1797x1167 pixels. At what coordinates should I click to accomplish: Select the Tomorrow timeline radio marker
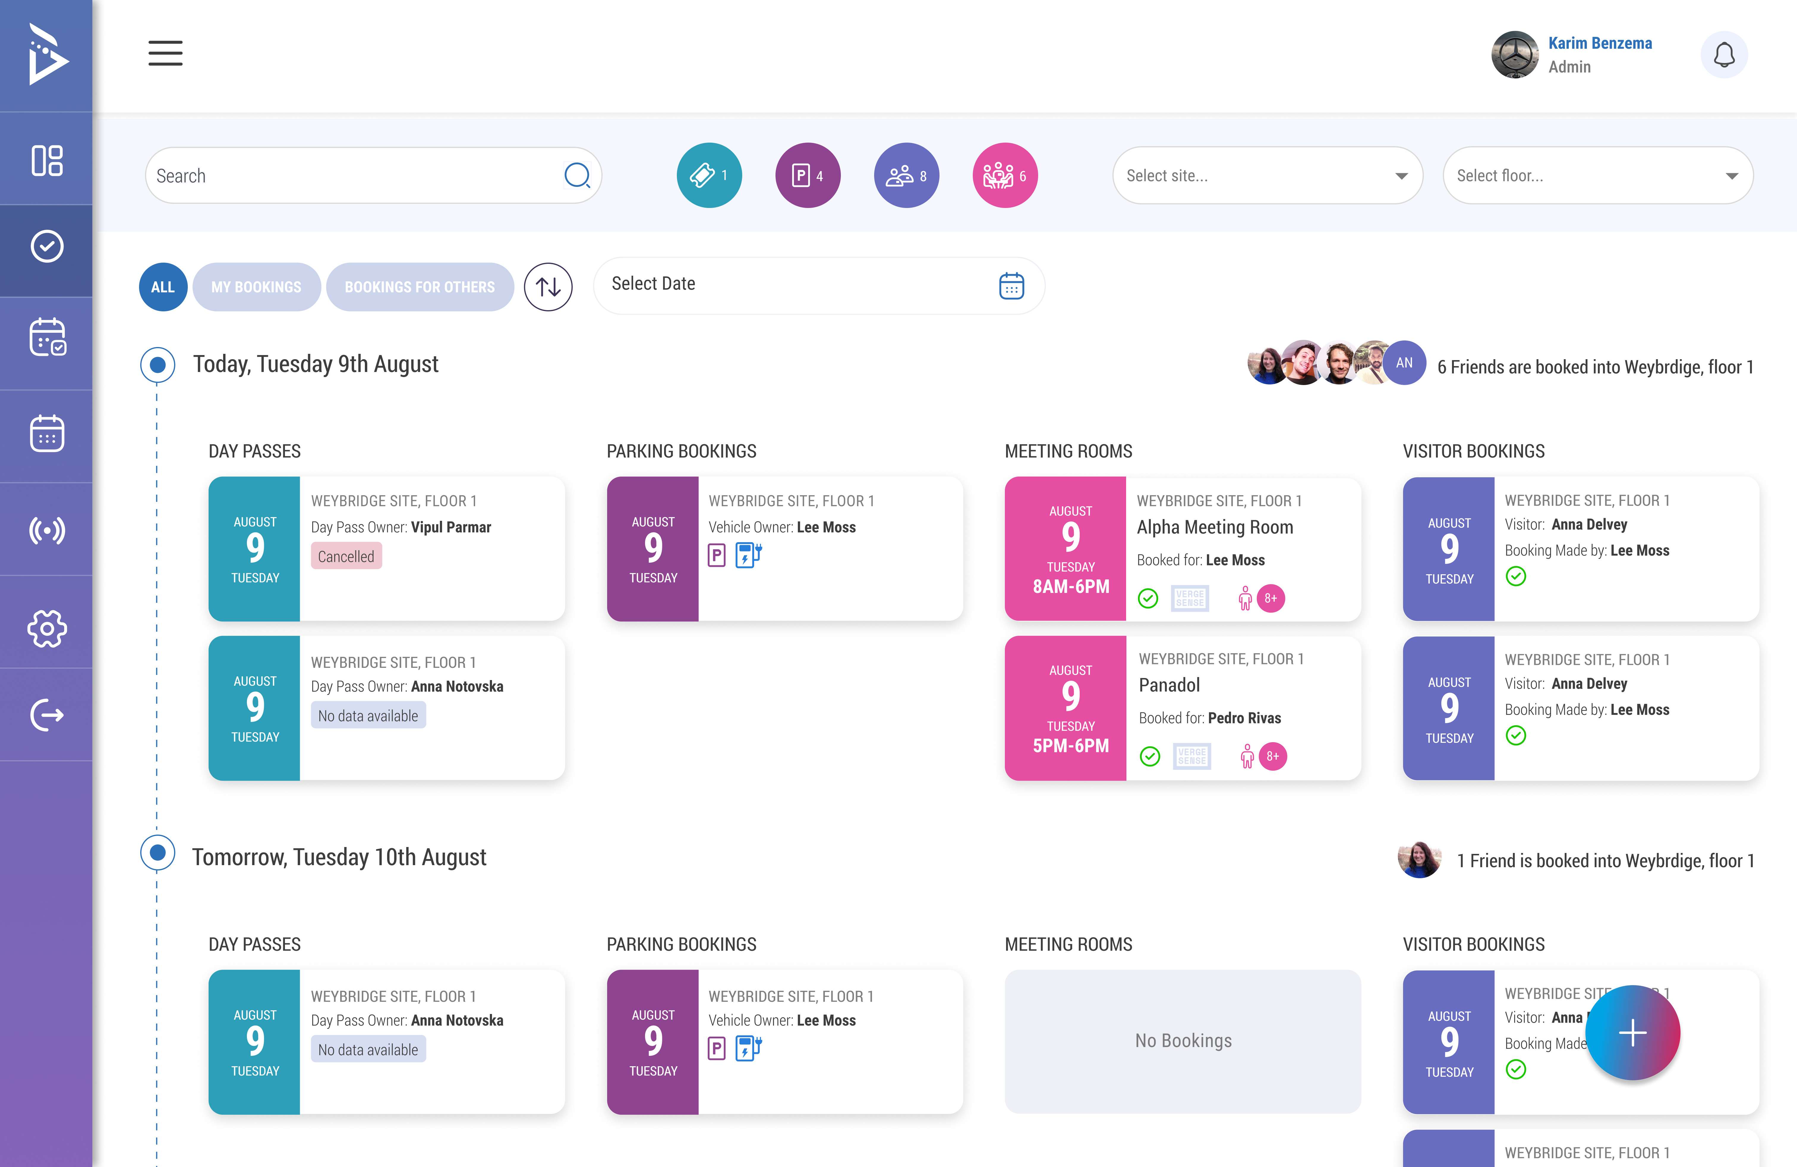coord(158,853)
